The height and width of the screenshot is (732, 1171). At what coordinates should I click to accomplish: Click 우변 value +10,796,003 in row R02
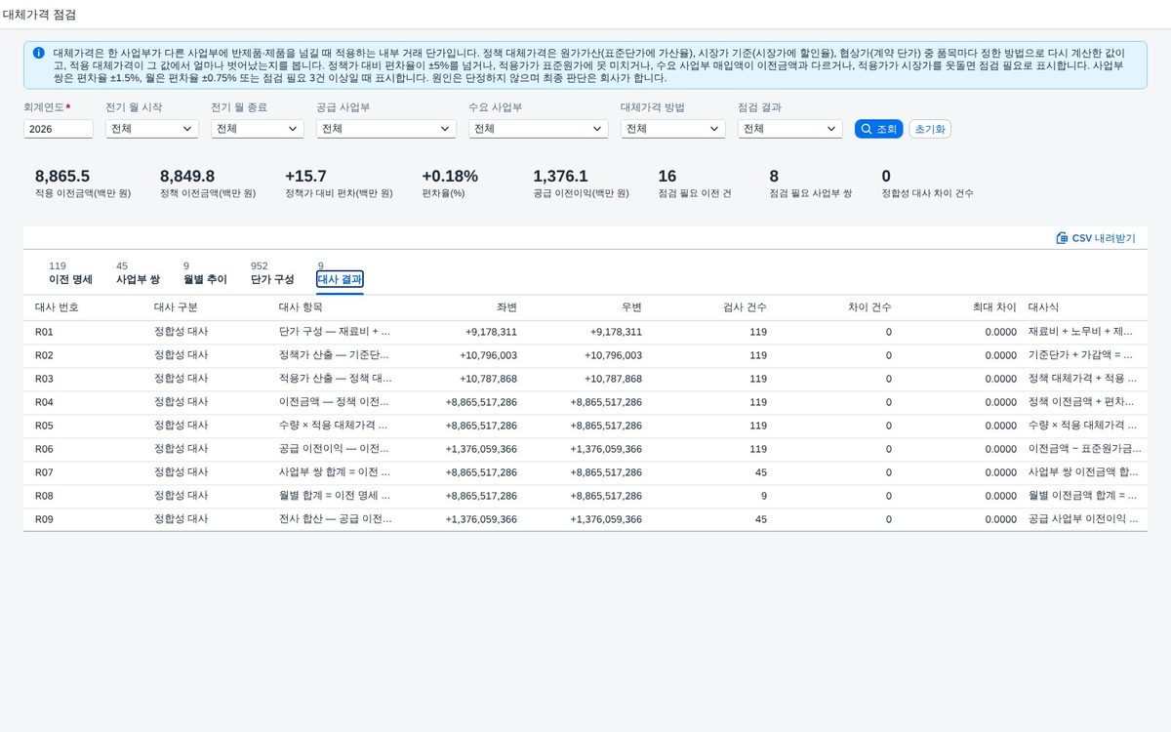[x=613, y=355]
